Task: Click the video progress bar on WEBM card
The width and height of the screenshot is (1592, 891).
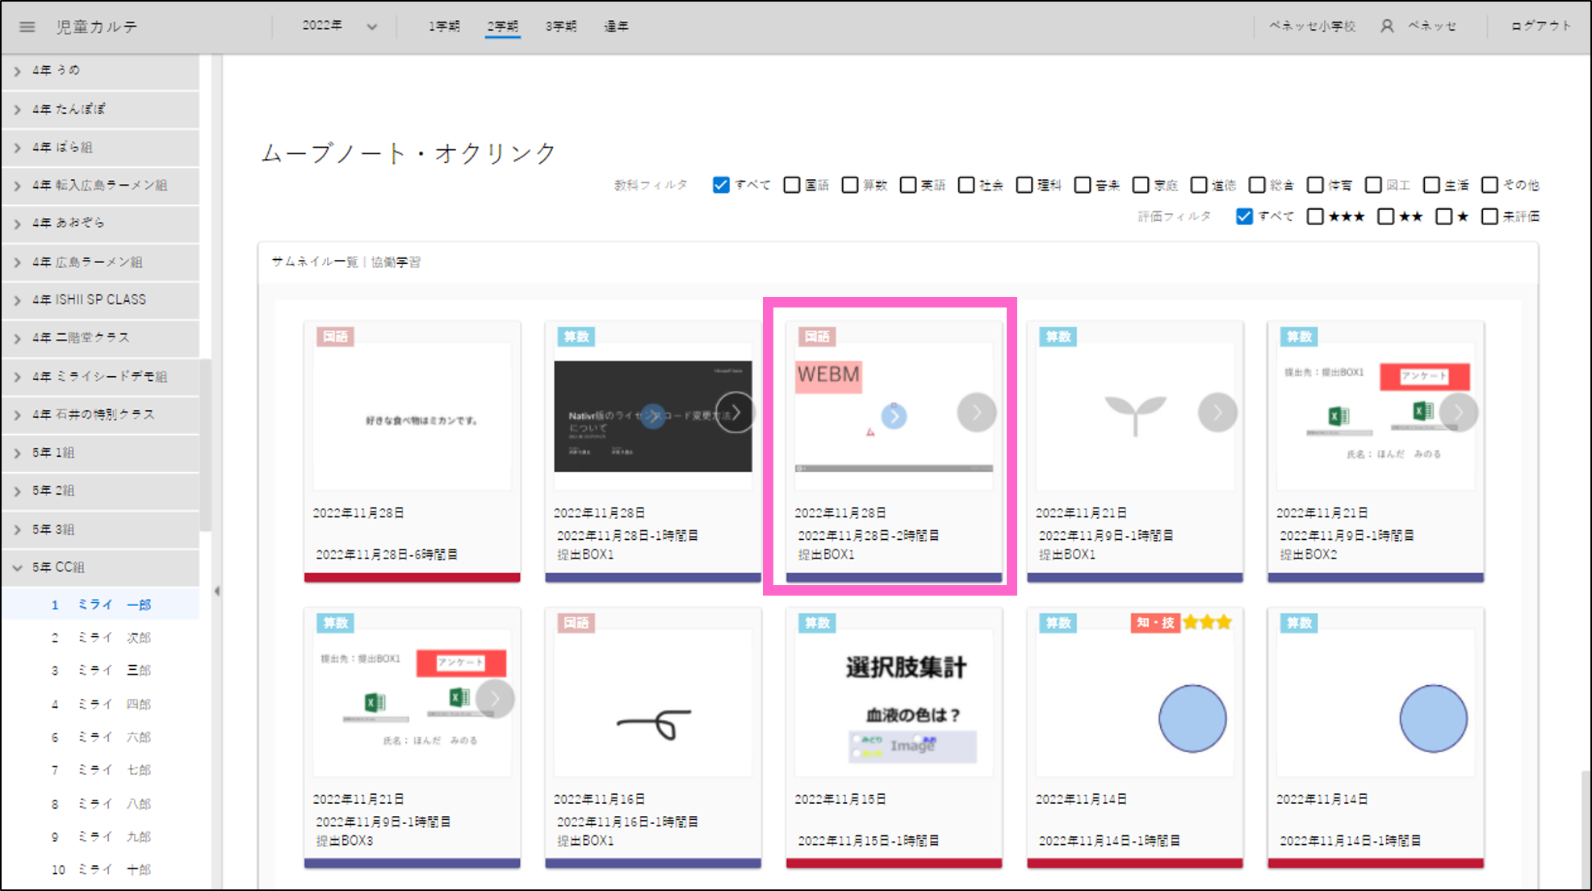Action: coord(894,468)
